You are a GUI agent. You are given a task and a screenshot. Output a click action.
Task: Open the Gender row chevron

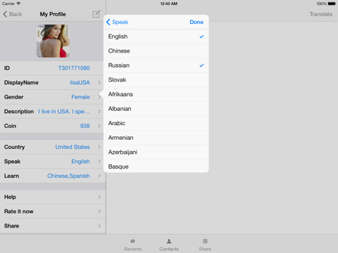tap(99, 97)
